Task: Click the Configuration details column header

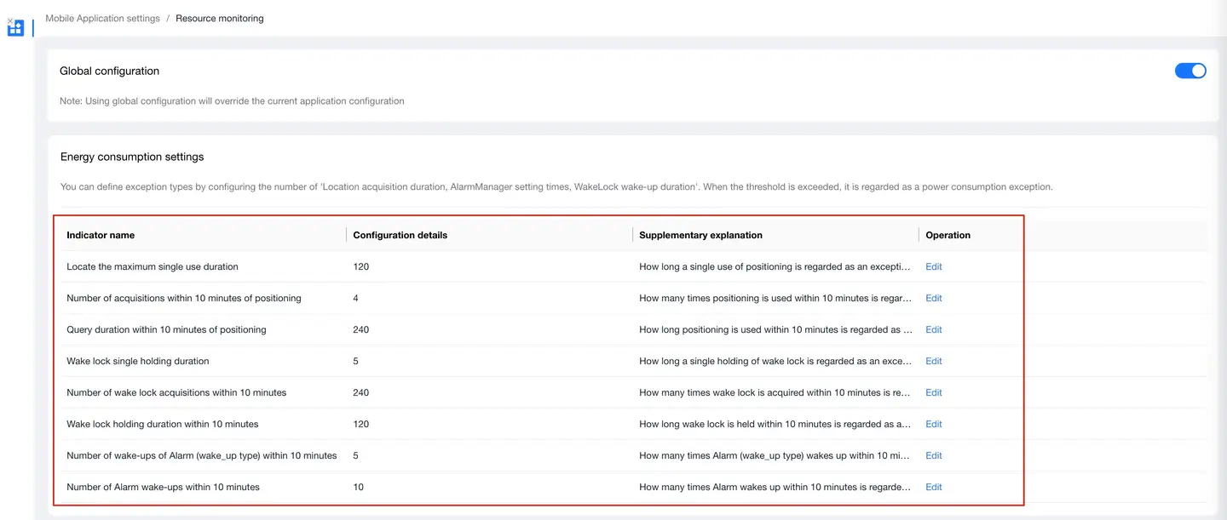Action: click(400, 235)
